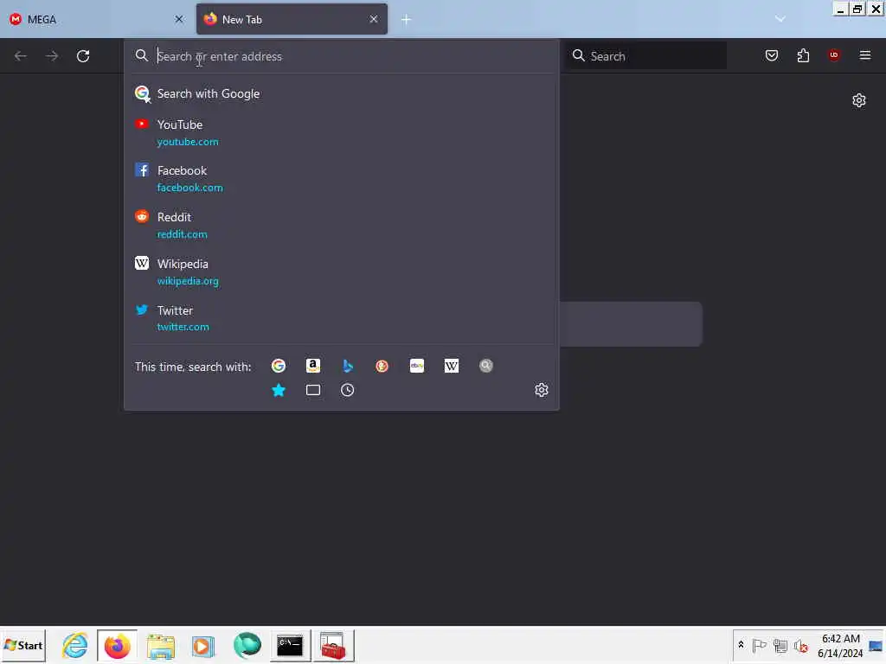The image size is (886, 664).
Task: Open the Firefox application menu
Action: (x=865, y=55)
